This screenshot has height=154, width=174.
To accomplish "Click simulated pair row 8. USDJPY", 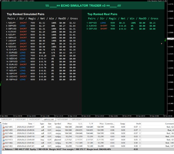I will 41,44.
